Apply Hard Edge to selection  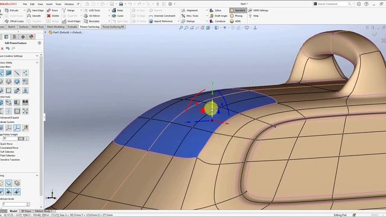tap(36, 10)
